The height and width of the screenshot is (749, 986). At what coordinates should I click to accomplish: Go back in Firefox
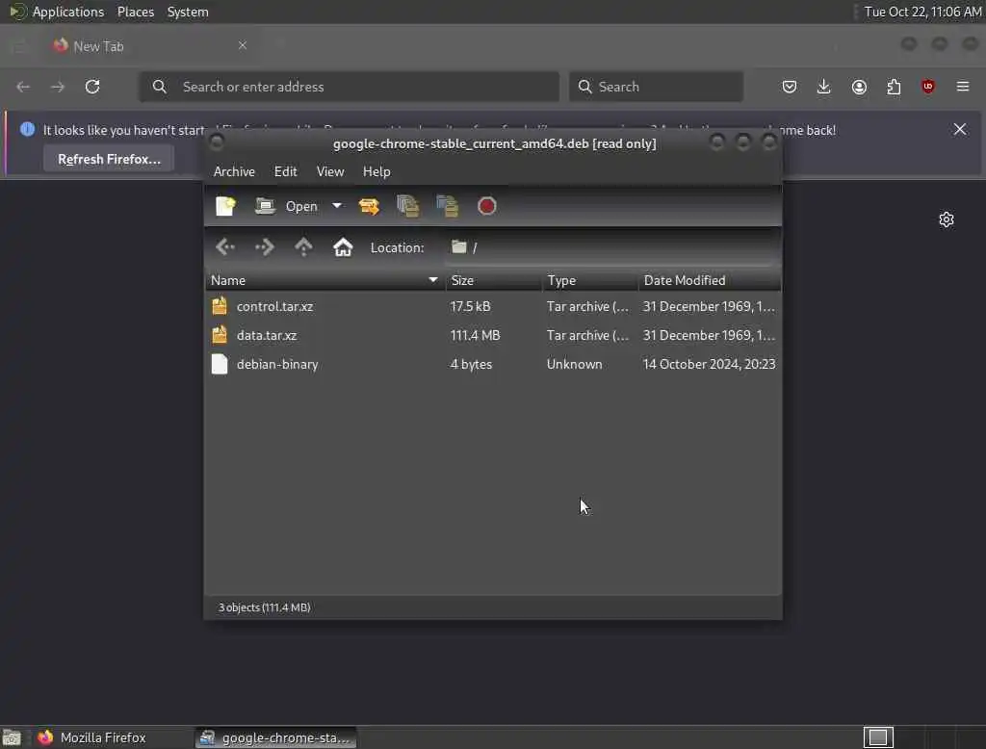[x=23, y=87]
